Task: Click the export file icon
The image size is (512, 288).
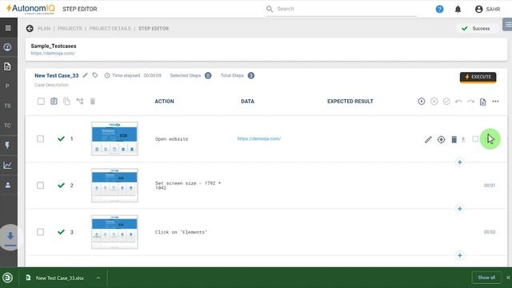Action: (x=483, y=102)
